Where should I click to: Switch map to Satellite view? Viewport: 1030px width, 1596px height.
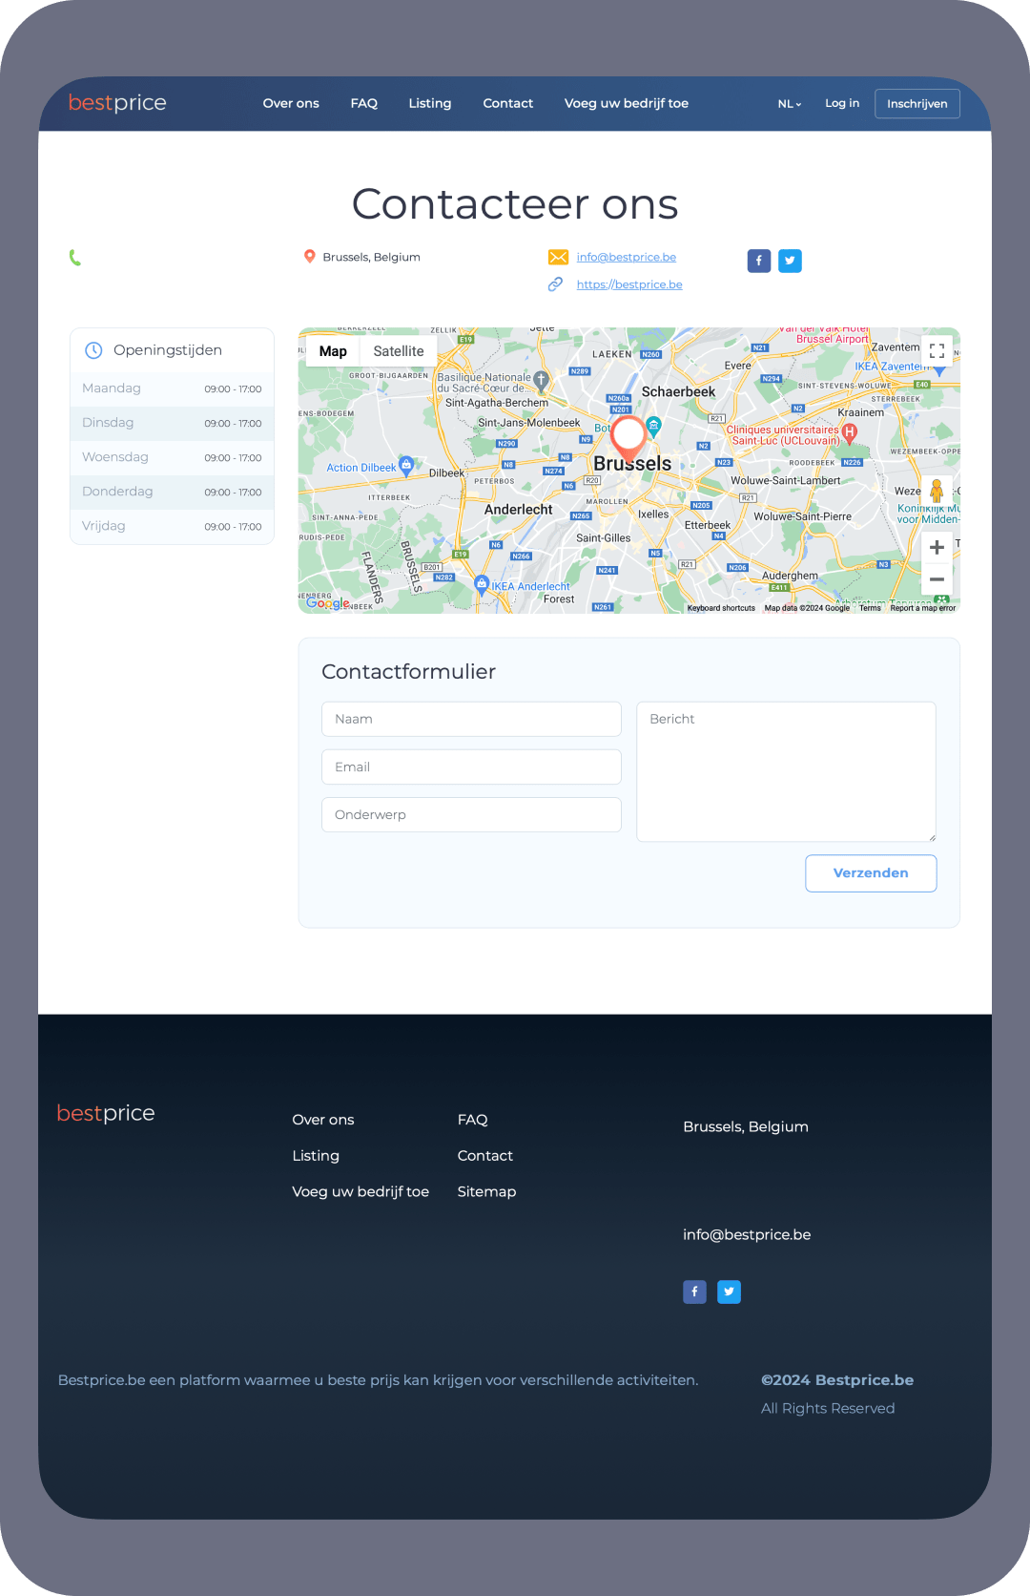399,351
